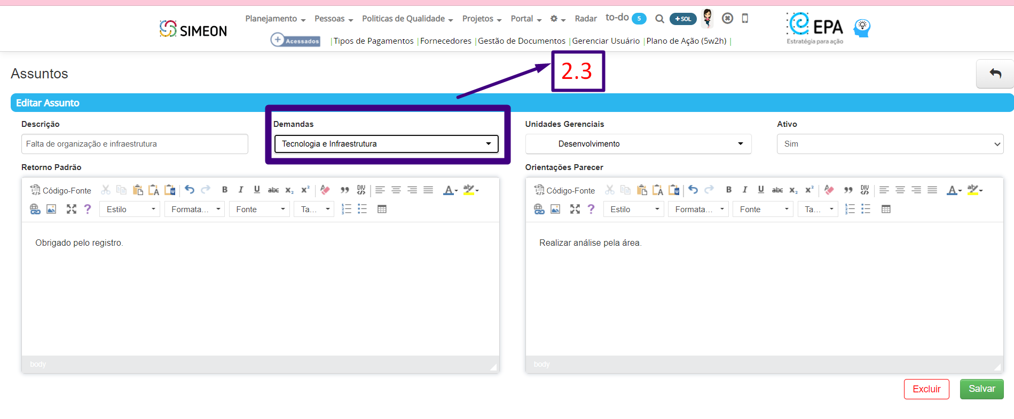The height and width of the screenshot is (419, 1014).
Task: Click blockquote icon in Orientações Parecer editor
Action: coord(848,190)
